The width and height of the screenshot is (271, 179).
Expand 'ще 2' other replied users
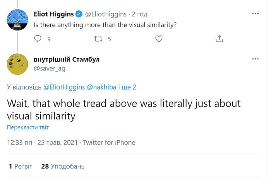coord(129,87)
